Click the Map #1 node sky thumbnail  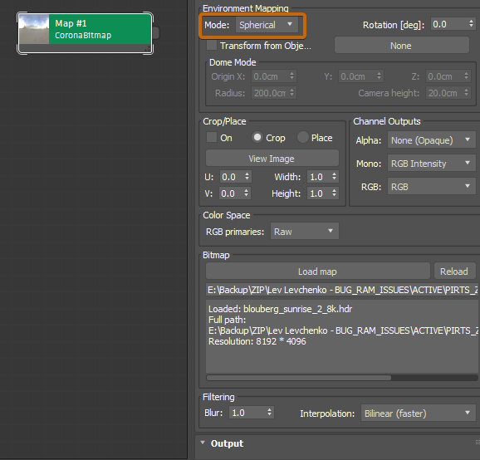click(34, 29)
